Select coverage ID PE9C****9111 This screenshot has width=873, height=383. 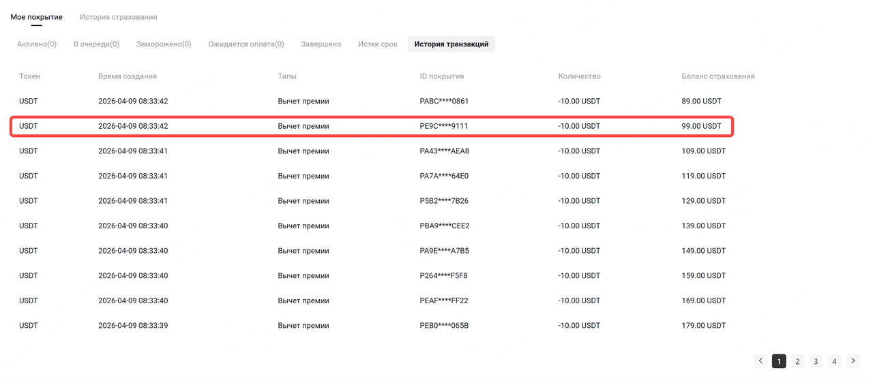pyautogui.click(x=444, y=126)
